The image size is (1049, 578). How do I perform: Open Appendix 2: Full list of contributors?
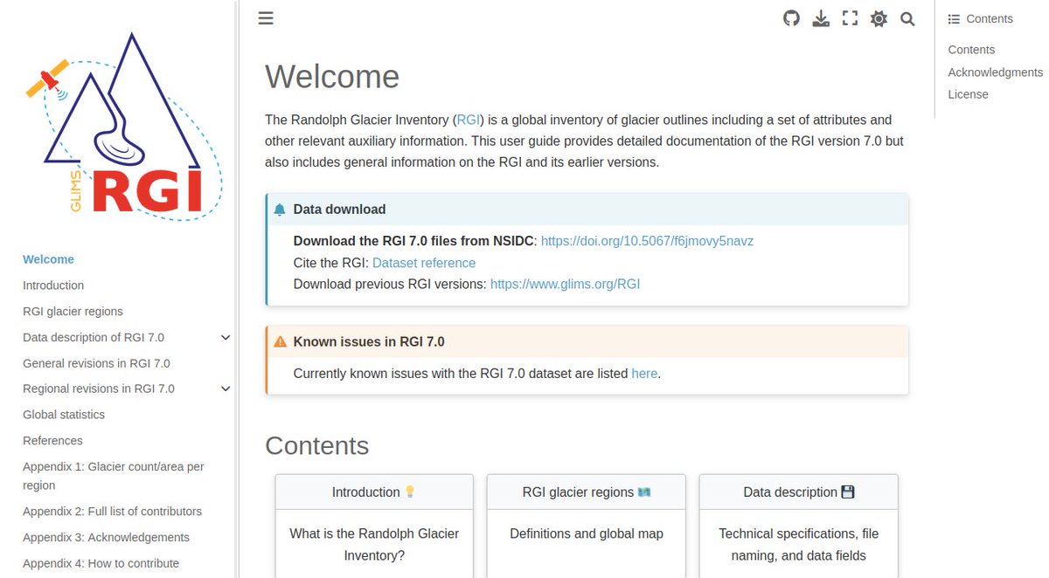(x=112, y=512)
